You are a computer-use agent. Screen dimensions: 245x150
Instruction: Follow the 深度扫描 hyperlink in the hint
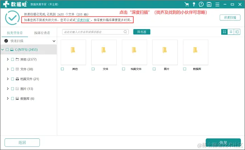pyautogui.click(x=83, y=20)
